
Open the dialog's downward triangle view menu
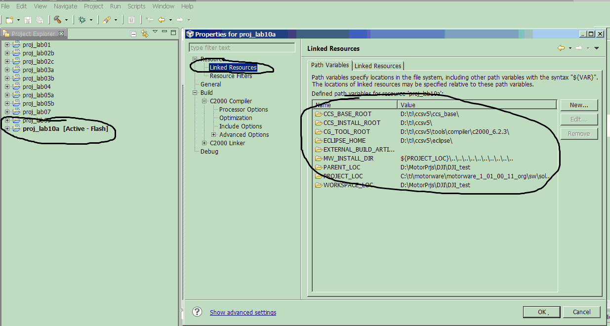click(x=596, y=48)
